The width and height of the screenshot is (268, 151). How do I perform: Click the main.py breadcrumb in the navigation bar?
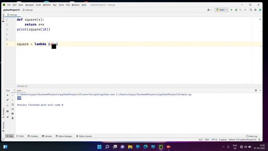point(28,10)
